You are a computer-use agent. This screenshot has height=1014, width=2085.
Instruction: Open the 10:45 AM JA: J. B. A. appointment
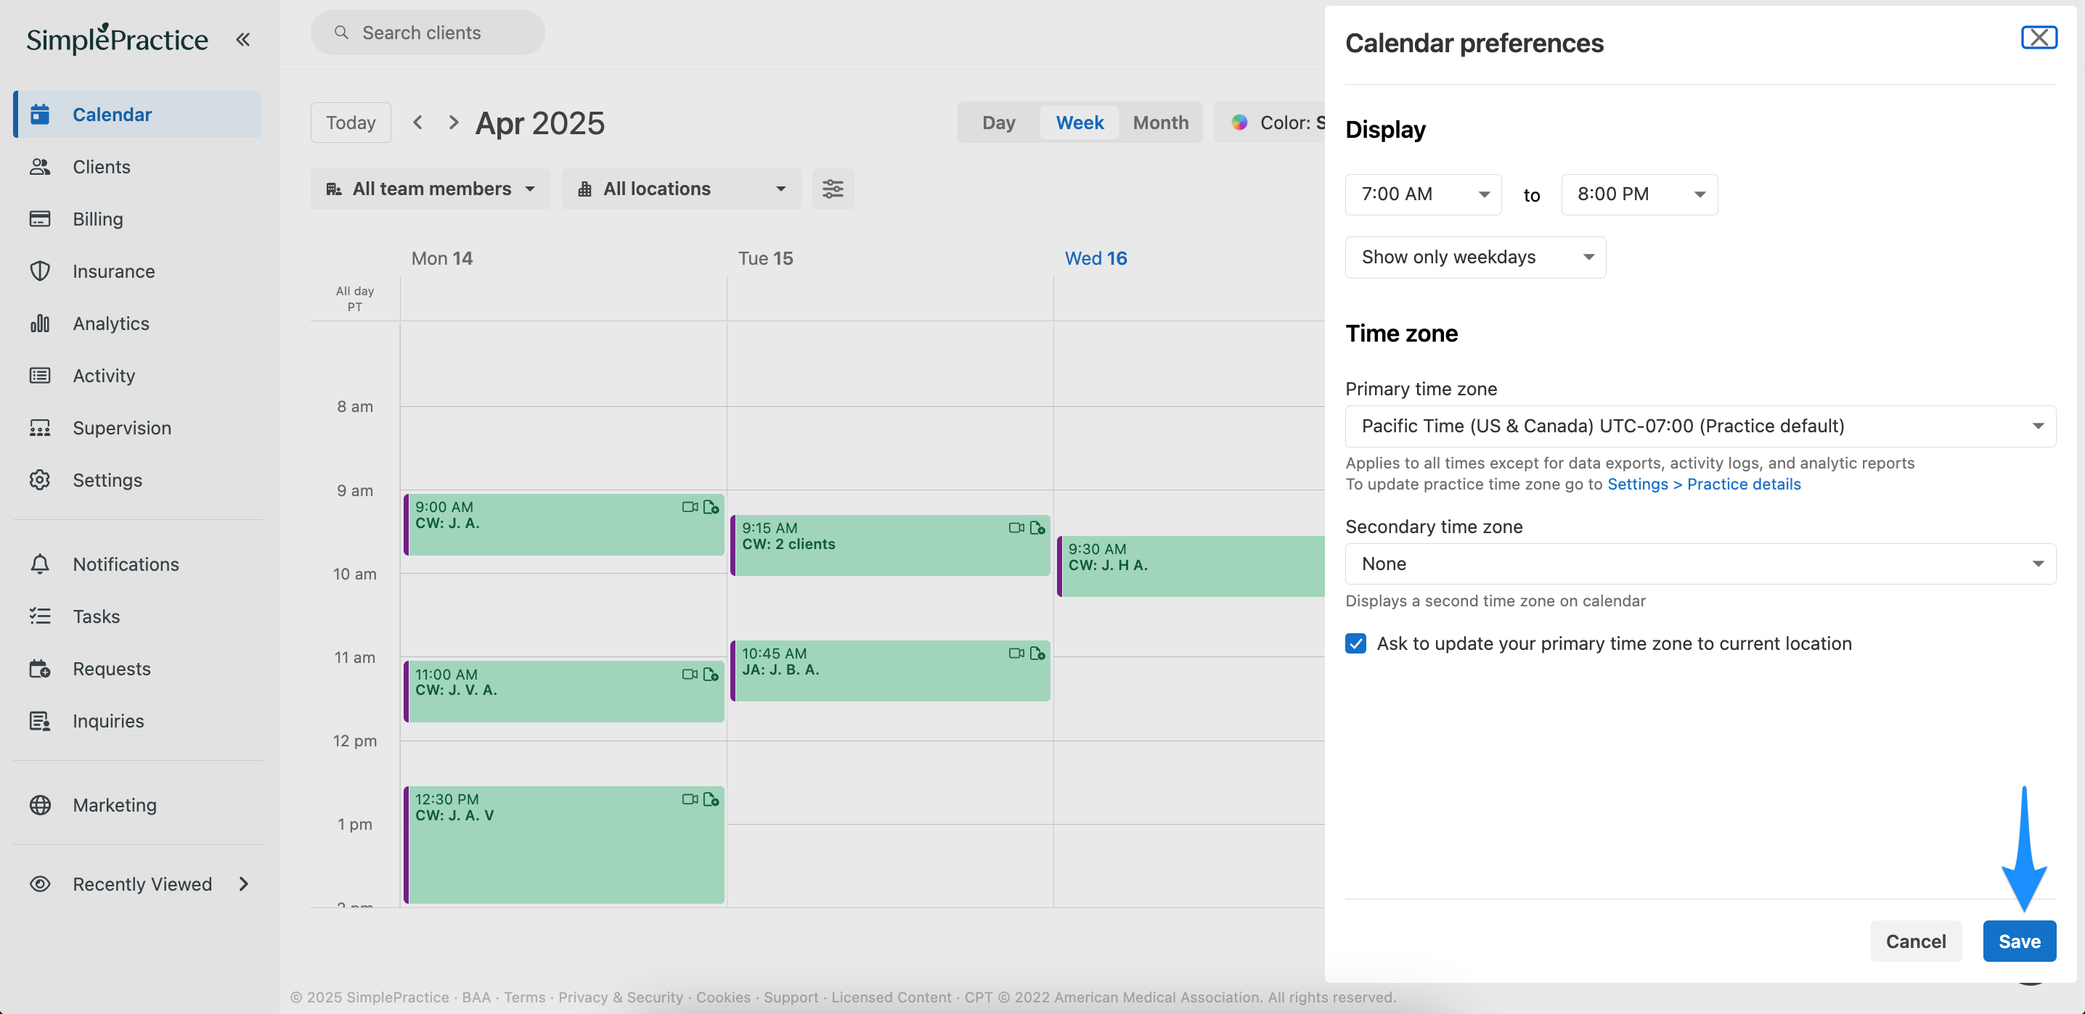click(890, 670)
